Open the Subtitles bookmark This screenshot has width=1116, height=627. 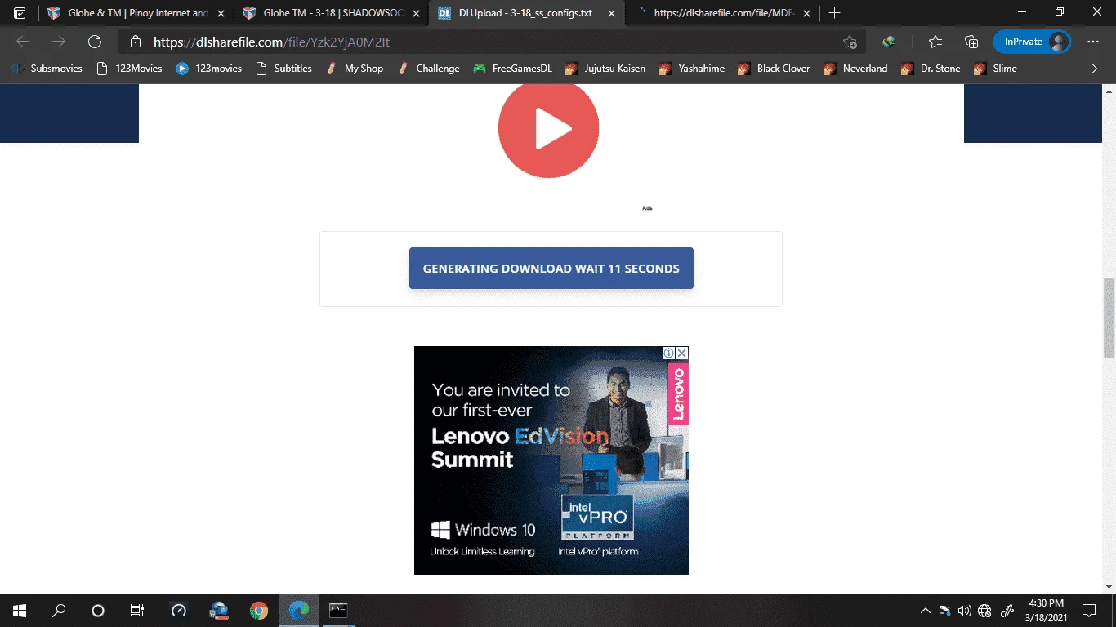(284, 69)
